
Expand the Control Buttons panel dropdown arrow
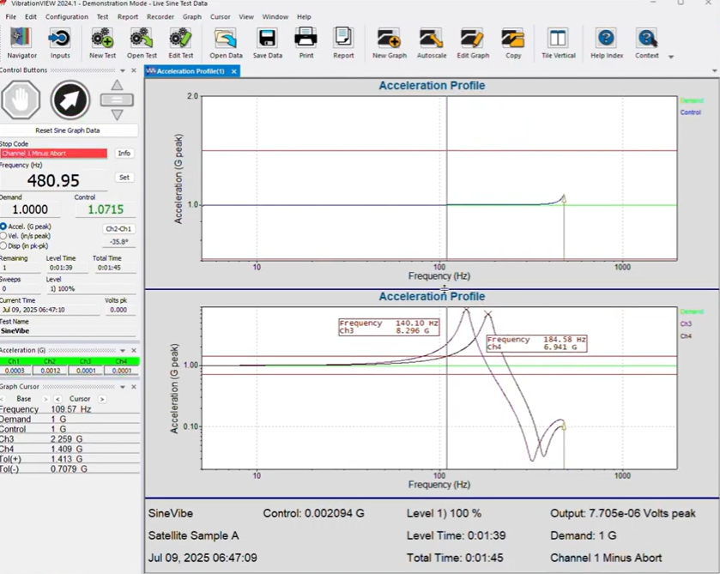pos(123,70)
